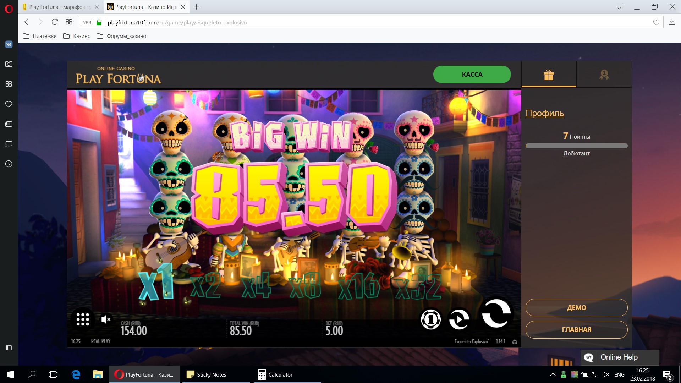Image resolution: width=681 pixels, height=383 pixels.
Task: Click the points progress bar
Action: point(576,146)
